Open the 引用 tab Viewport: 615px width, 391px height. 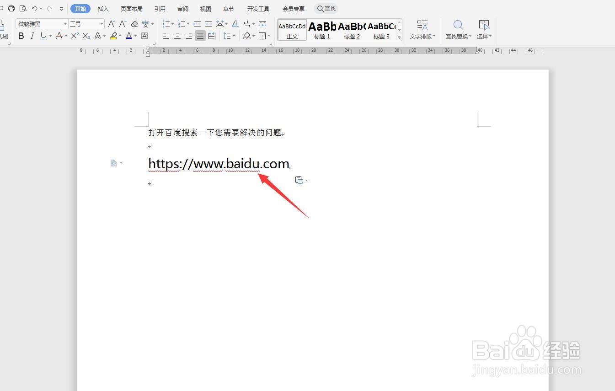160,9
